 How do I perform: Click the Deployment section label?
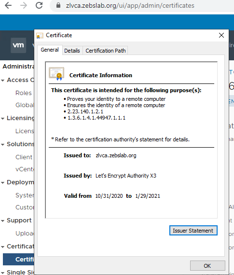click(x=21, y=182)
